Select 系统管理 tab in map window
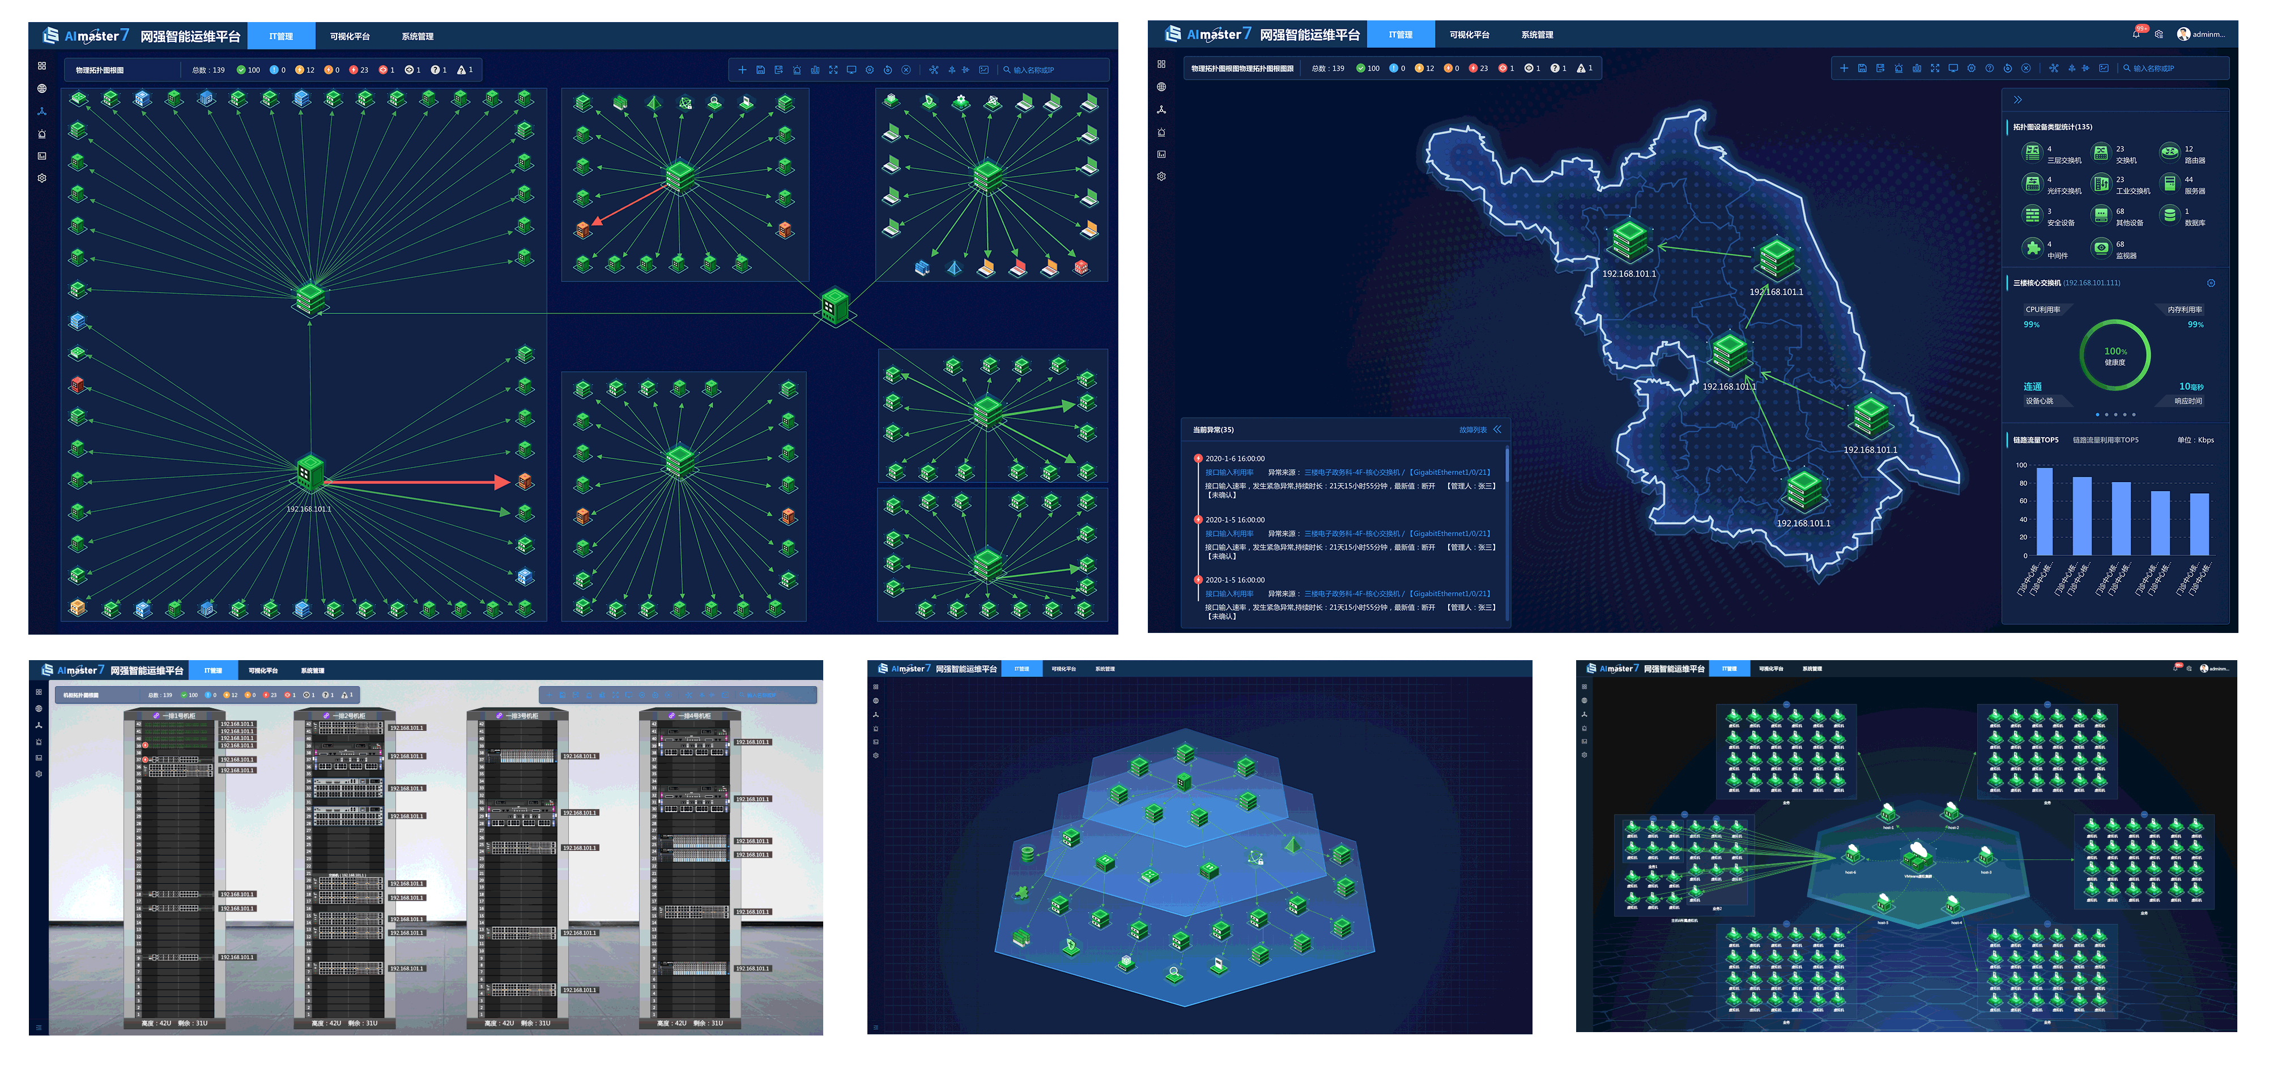This screenshot has height=1074, width=2273. pos(1537,35)
